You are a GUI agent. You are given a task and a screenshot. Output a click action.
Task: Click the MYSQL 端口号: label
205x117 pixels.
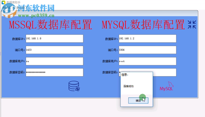[113, 50]
